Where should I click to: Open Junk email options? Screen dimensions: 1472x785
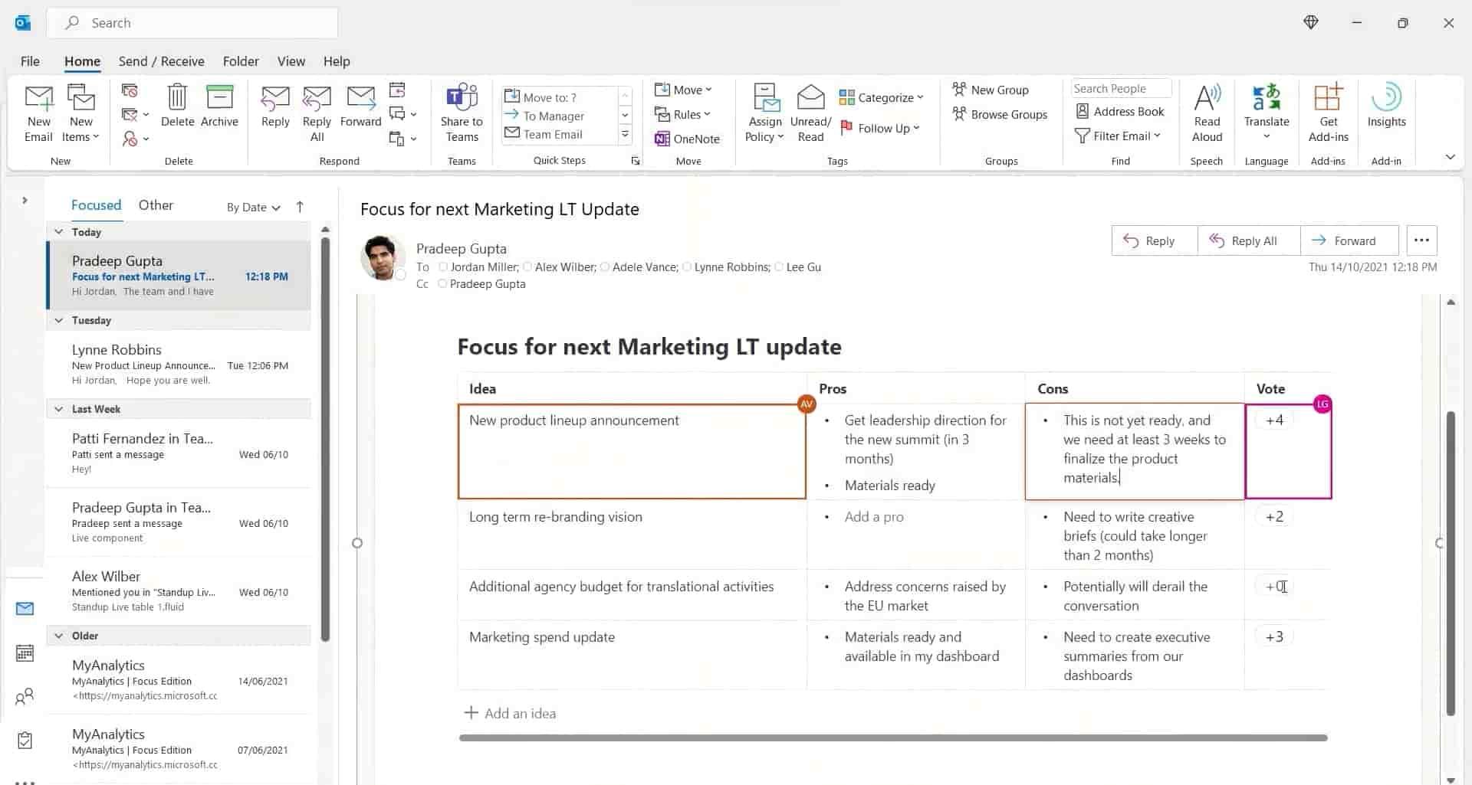coord(135,139)
